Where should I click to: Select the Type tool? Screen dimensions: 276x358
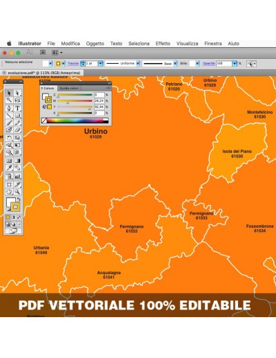click(x=17, y=108)
